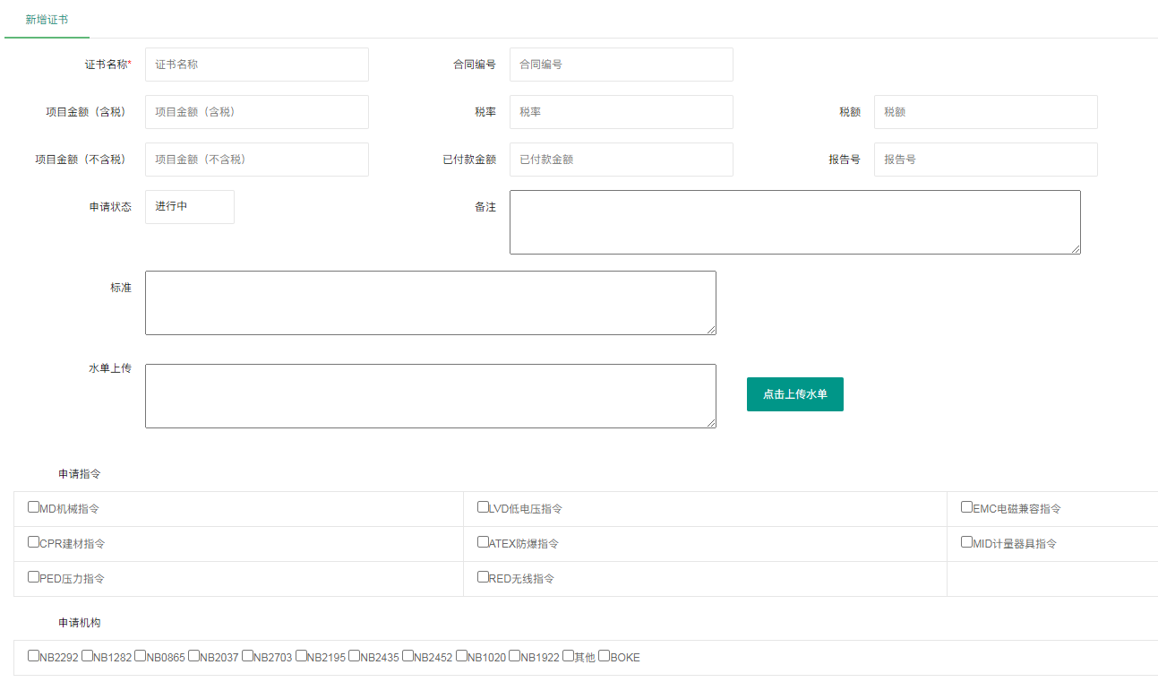Check the MD机械指令 checkbox

pos(34,507)
